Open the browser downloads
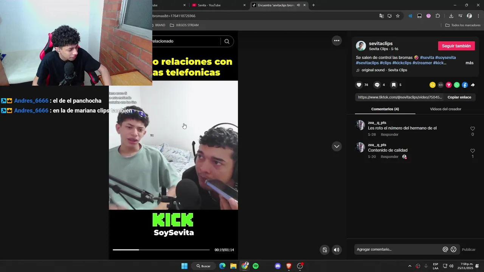The width and height of the screenshot is (484, 272). [x=451, y=16]
